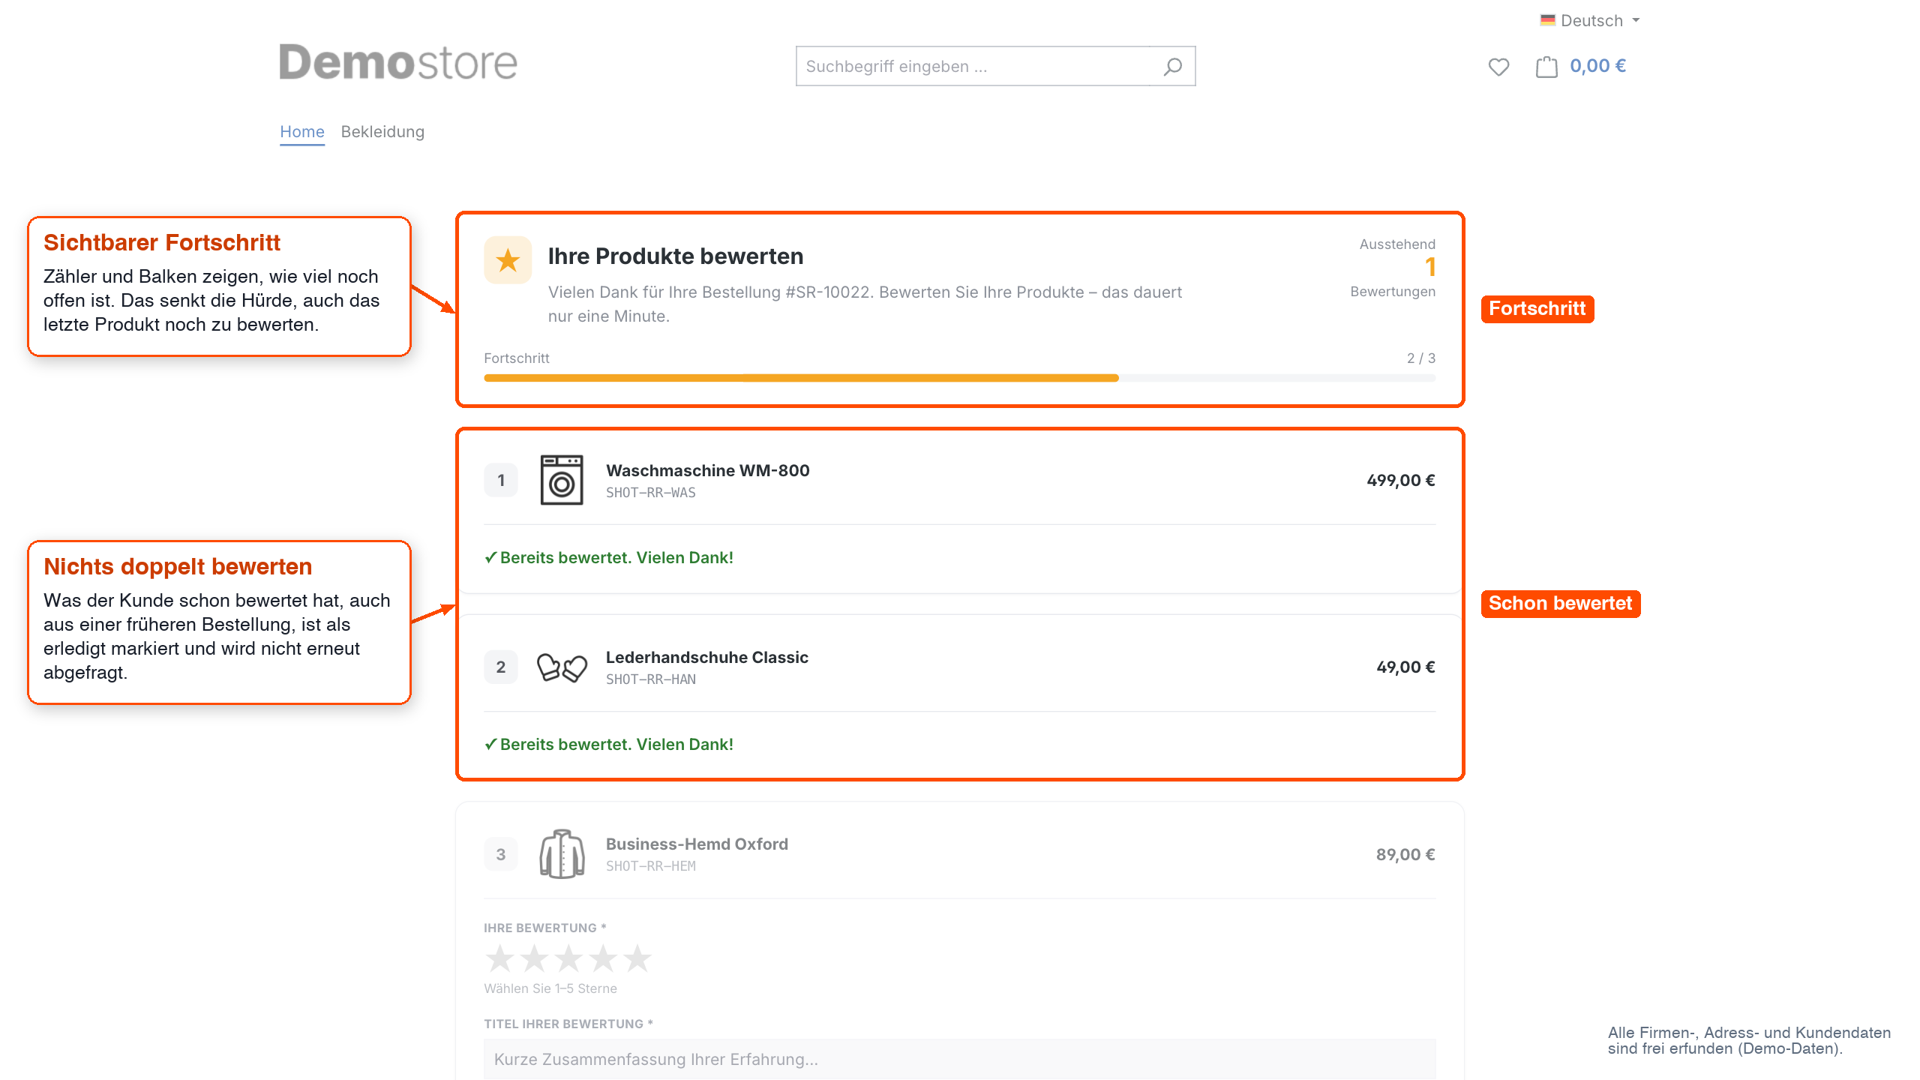Click the review title input field
Viewport: 1920px width, 1080px height.
[x=960, y=1059]
